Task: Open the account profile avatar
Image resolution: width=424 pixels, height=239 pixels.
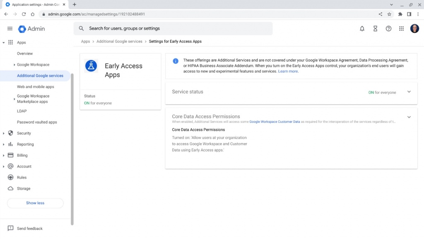Action: (414, 29)
